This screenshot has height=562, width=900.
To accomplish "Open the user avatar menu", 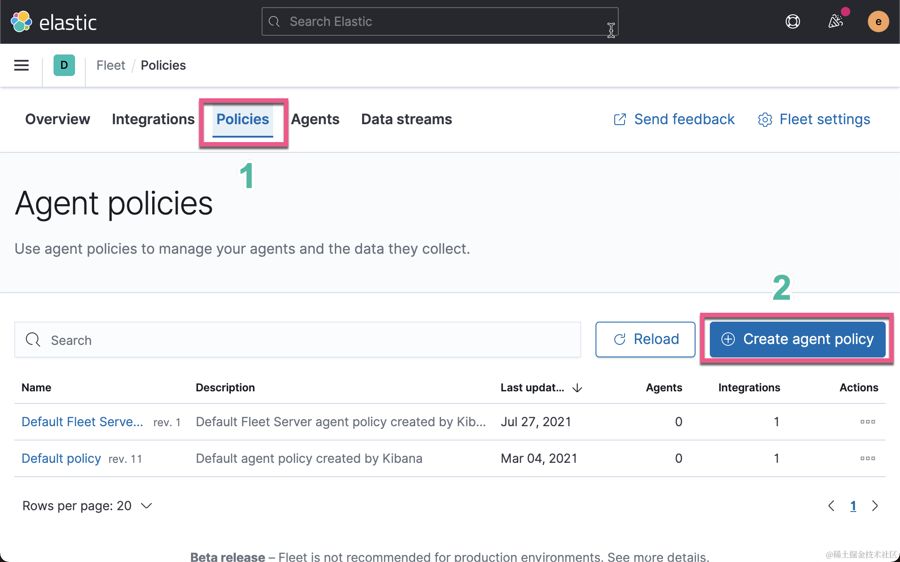I will [x=878, y=21].
